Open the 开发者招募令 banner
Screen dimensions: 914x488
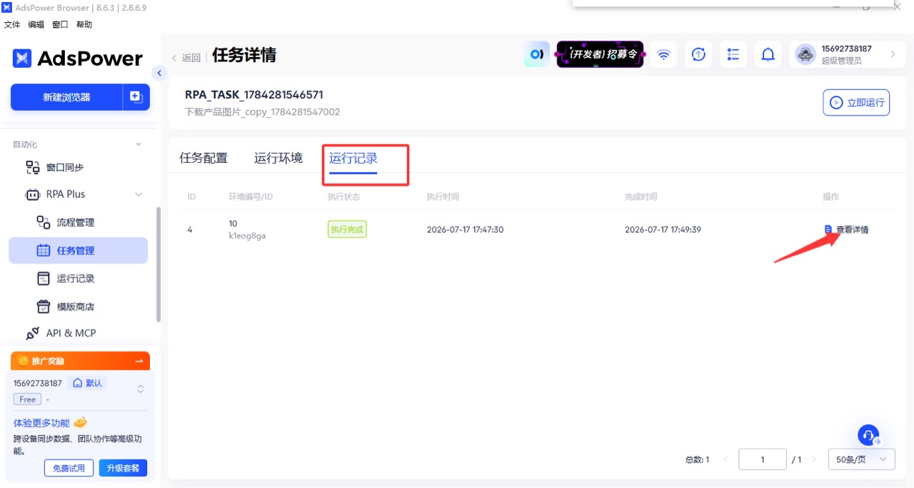[x=600, y=54]
